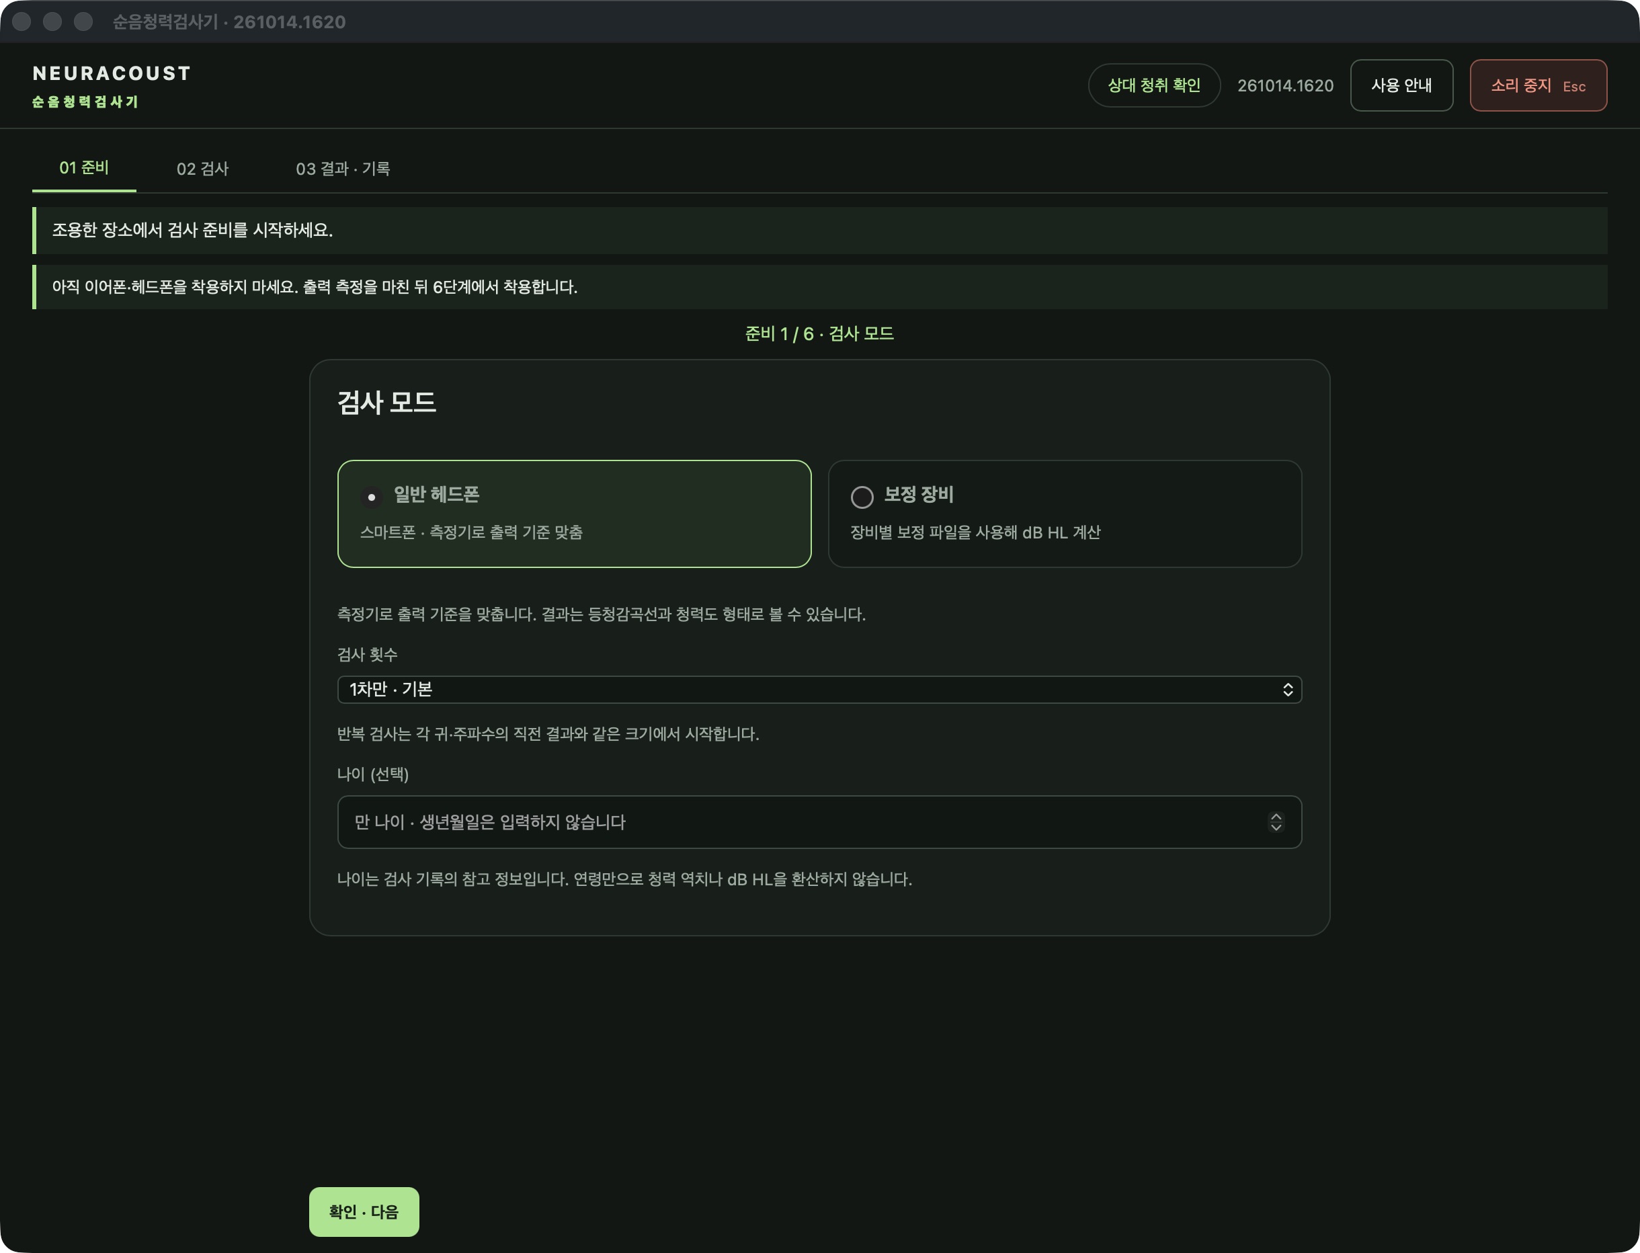Click the 나이는 검사 기록의 참고 정보입니다 note

coord(624,879)
